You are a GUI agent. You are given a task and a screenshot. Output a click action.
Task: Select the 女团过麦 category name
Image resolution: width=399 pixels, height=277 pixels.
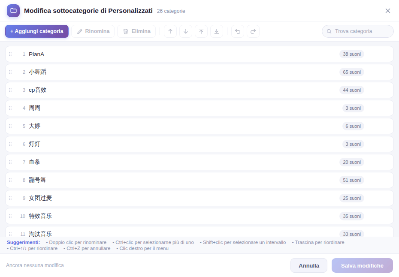(x=40, y=198)
